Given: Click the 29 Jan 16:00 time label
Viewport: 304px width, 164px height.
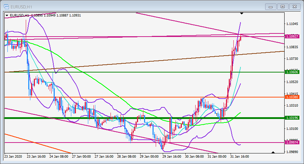Looking at the screenshot, I should pyautogui.click(x=172, y=157).
